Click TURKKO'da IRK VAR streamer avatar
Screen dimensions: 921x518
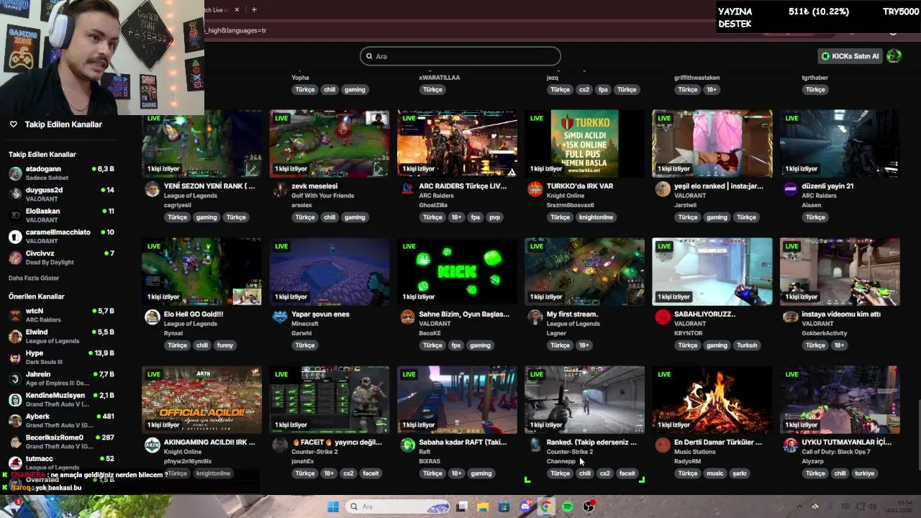535,189
